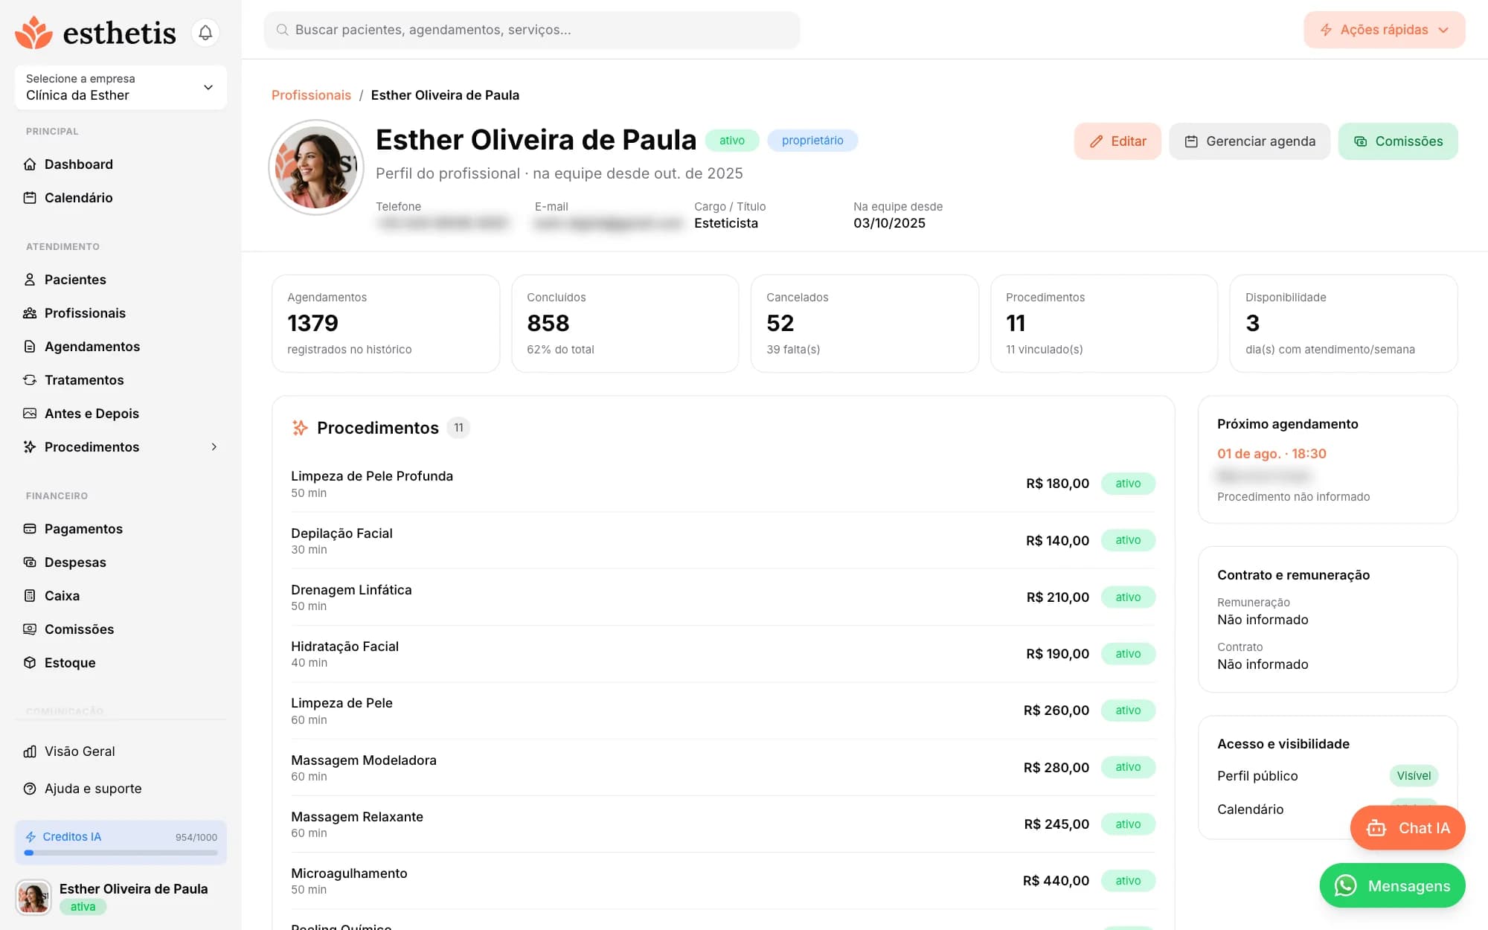Click the Caixa calculator icon
The height and width of the screenshot is (930, 1488).
pyautogui.click(x=30, y=596)
